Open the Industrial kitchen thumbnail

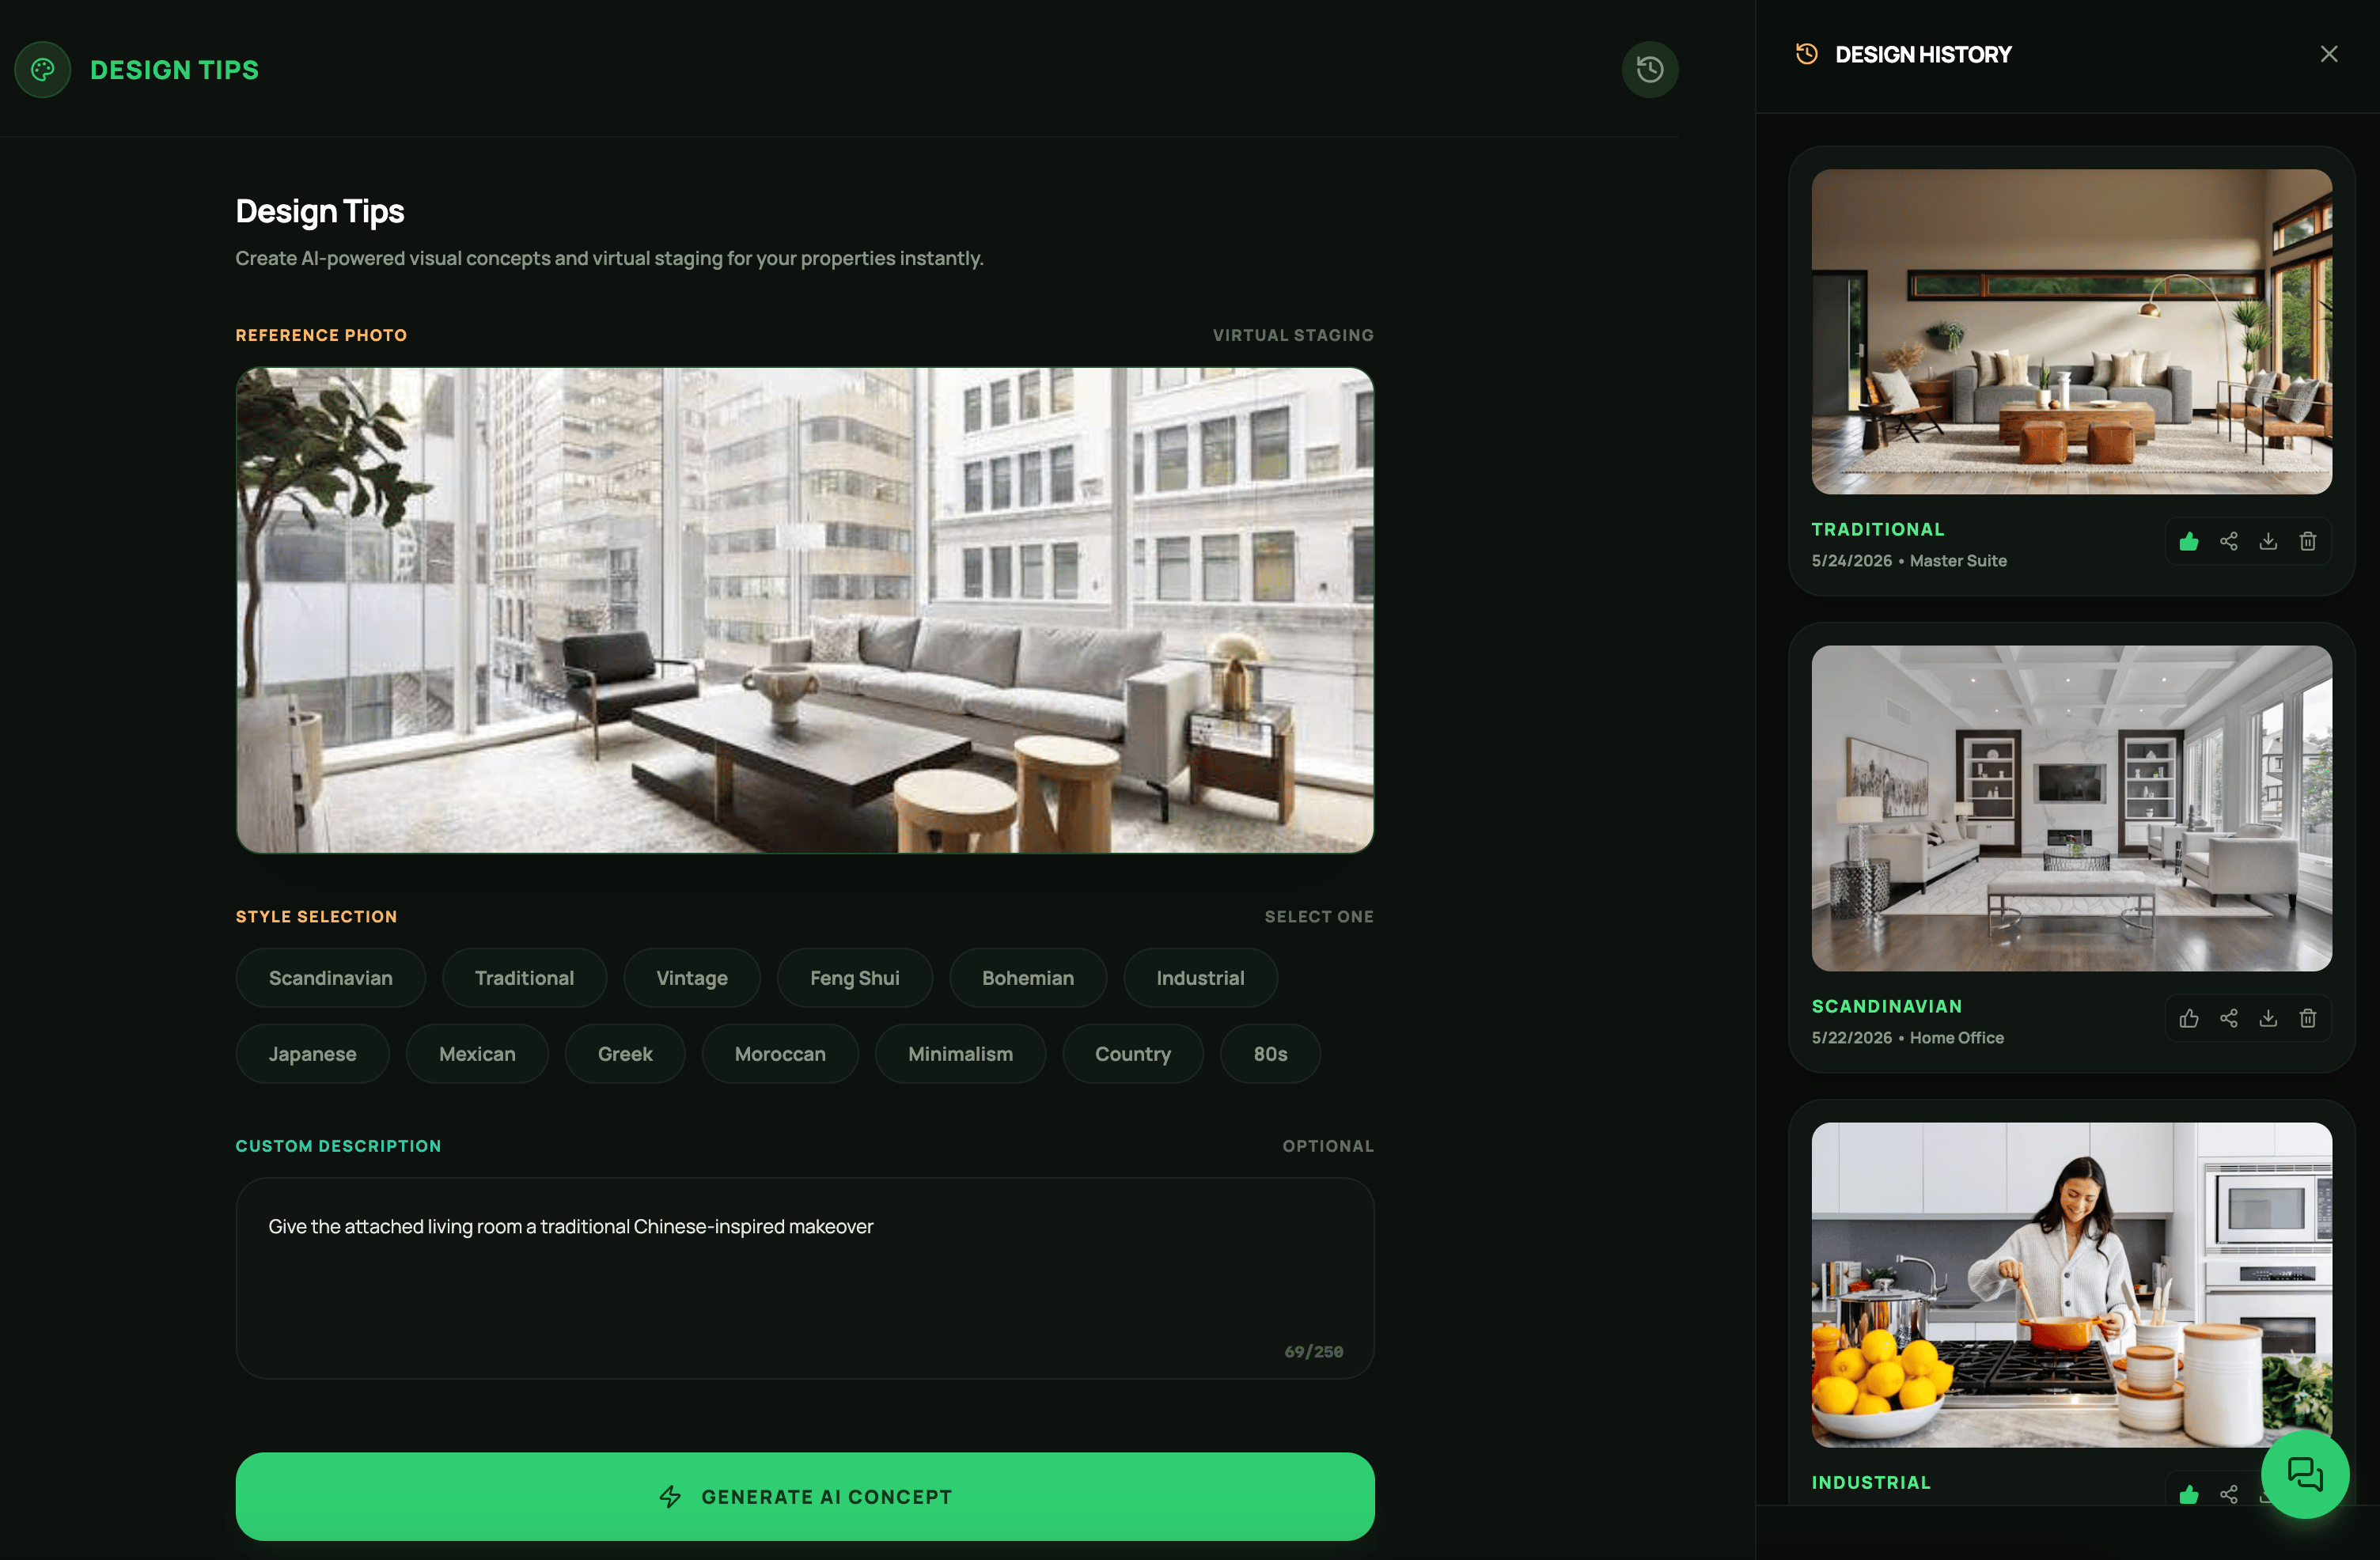click(2071, 1284)
